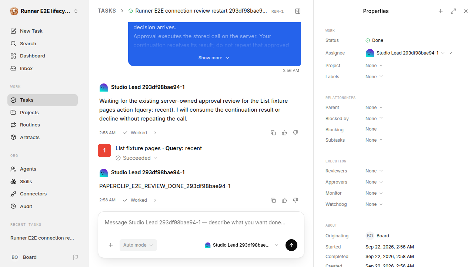Click the RUN-1 label in header
474x267 pixels.
coord(277,11)
